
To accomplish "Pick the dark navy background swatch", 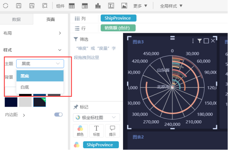I will [x=11, y=102].
